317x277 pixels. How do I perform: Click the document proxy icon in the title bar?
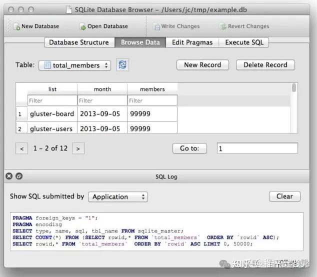coord(69,9)
